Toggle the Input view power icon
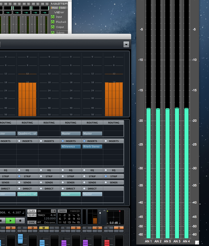 tap(53, 17)
